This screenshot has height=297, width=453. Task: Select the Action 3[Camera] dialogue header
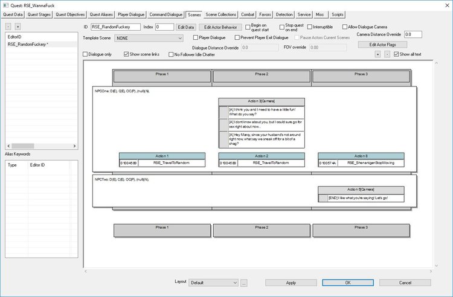pos(262,101)
